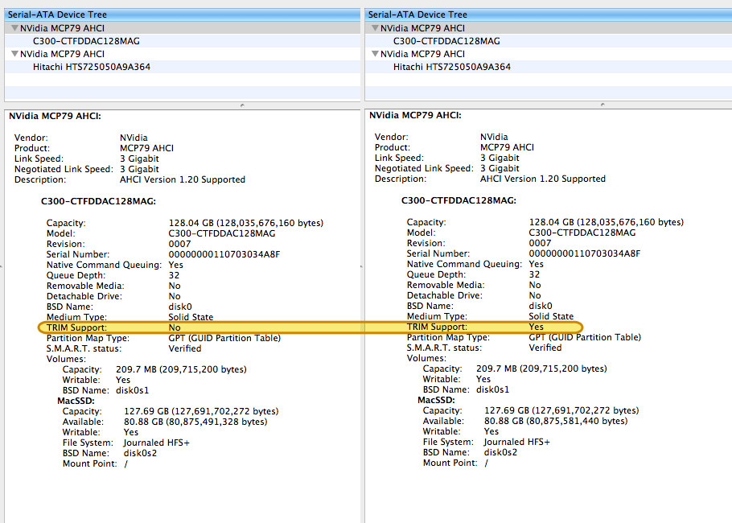Collapse second NVidia MCP79 AHCI in right tree
Image resolution: width=732 pixels, height=523 pixels.
376,54
